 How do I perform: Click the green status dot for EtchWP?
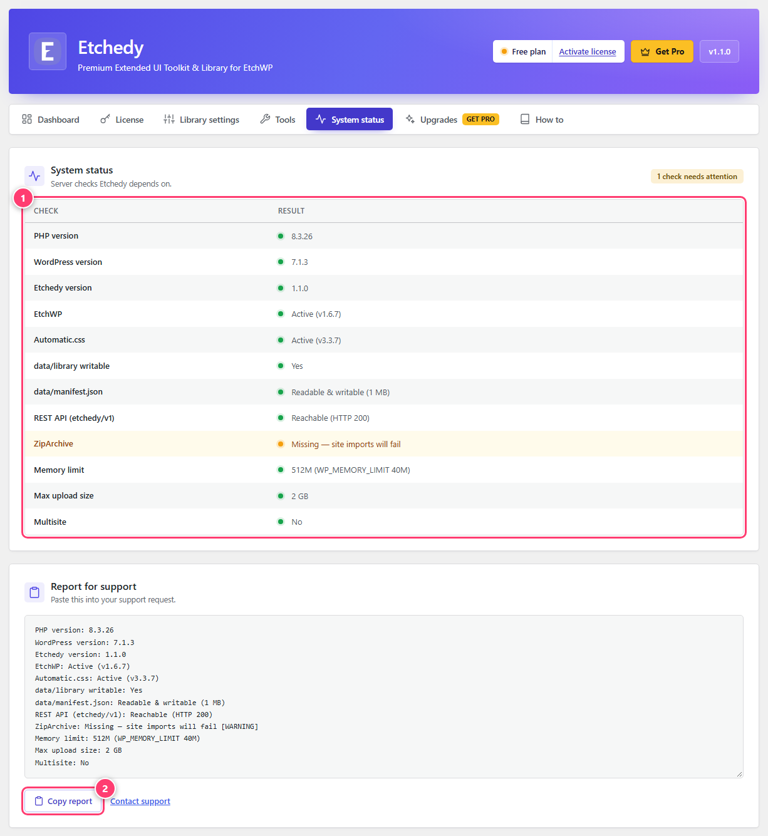click(x=281, y=314)
